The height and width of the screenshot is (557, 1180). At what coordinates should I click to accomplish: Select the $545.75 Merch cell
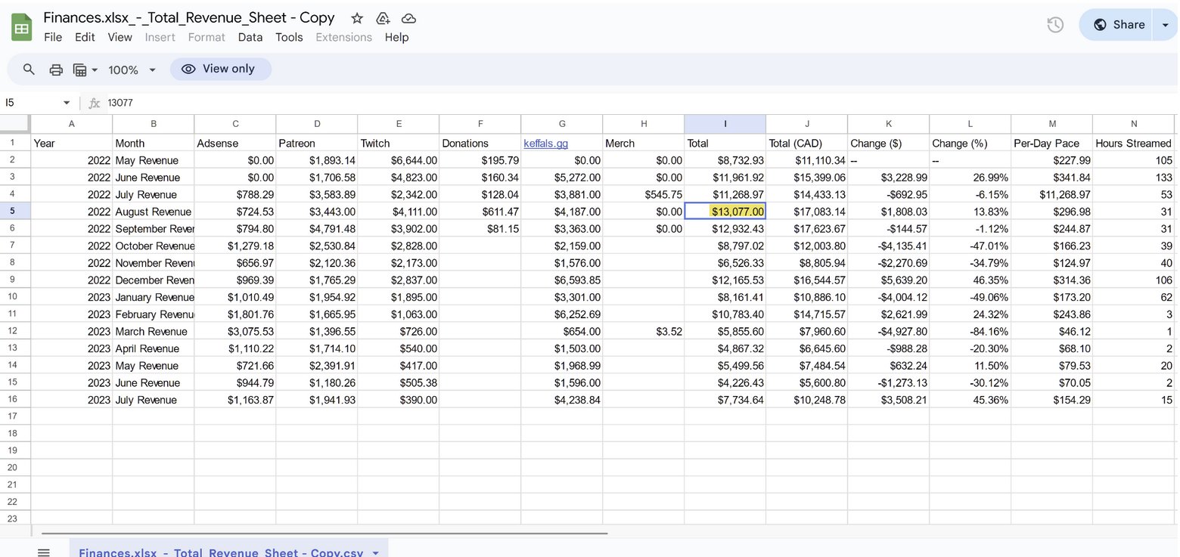pyautogui.click(x=643, y=194)
